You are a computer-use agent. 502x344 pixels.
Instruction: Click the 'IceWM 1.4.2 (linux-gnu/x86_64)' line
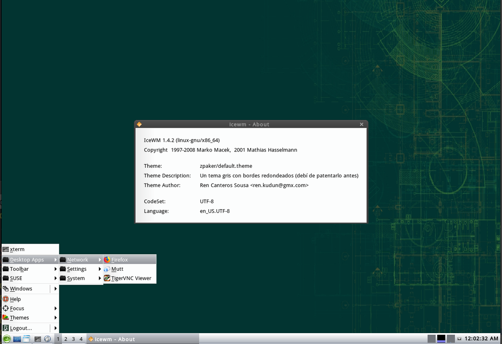pyautogui.click(x=182, y=140)
